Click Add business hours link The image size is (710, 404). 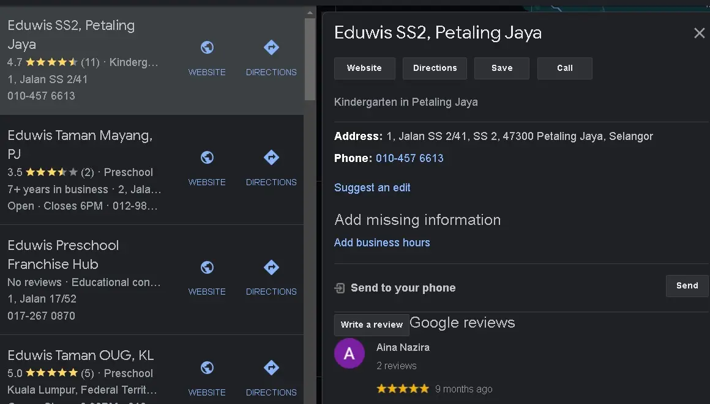pyautogui.click(x=382, y=243)
